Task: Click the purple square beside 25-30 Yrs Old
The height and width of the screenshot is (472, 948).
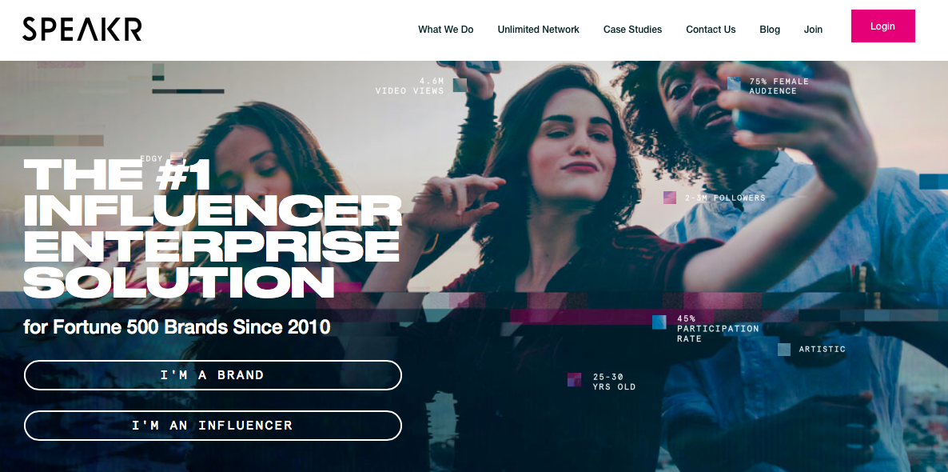Action: tap(575, 379)
